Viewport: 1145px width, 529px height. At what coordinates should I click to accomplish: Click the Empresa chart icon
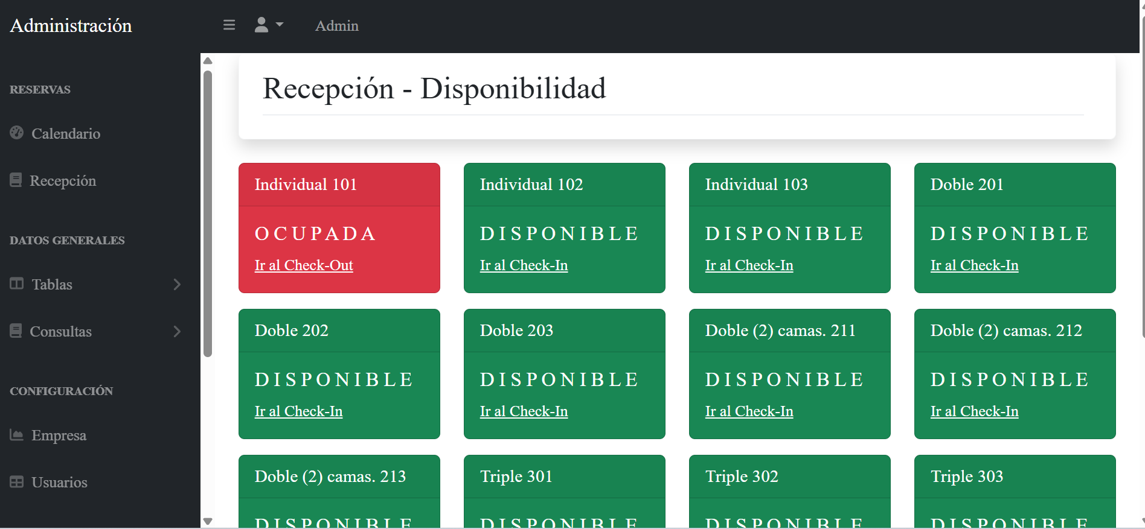pyautogui.click(x=17, y=434)
